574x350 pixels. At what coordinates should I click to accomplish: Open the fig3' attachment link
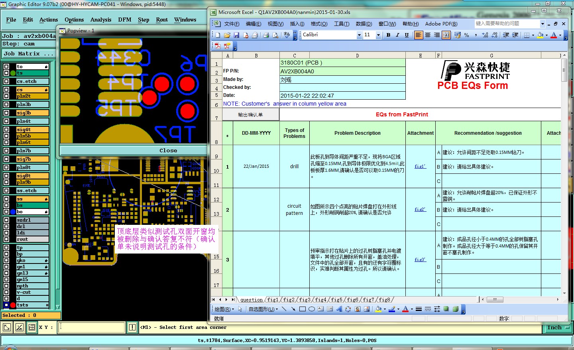pos(420,260)
